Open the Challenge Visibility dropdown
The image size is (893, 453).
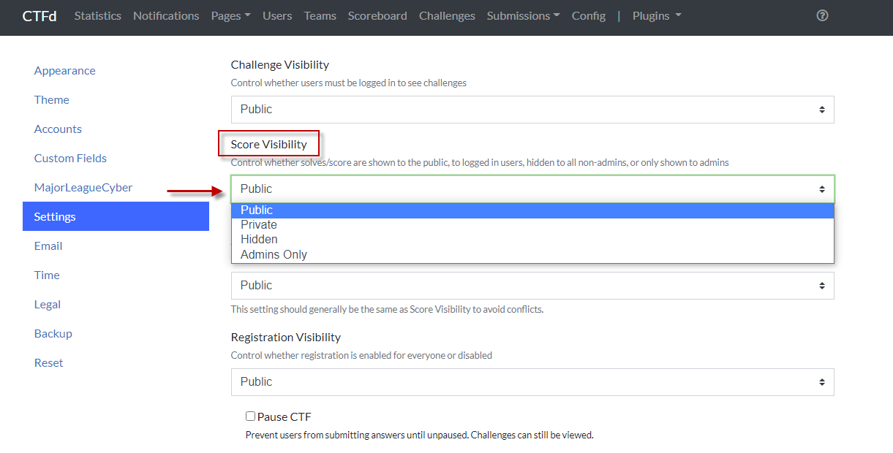point(532,110)
